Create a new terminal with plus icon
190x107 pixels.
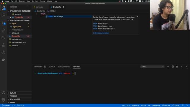(x=168, y=67)
